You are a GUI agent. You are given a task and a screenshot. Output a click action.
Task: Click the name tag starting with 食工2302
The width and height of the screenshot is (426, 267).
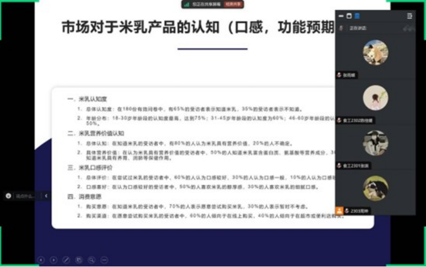tap(356, 120)
